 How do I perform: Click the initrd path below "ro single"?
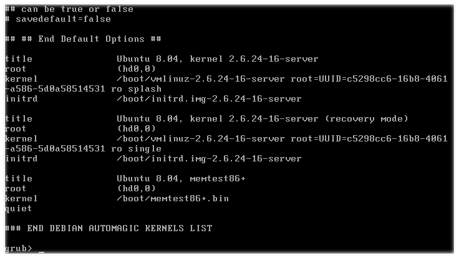tap(209, 158)
